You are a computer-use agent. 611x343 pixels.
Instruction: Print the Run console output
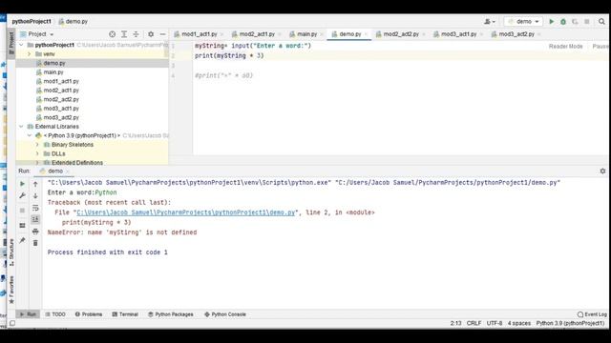point(35,232)
